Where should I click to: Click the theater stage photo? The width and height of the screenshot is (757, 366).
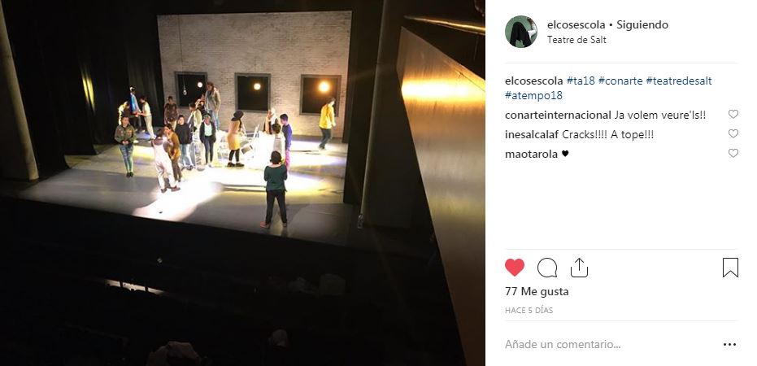point(242,183)
